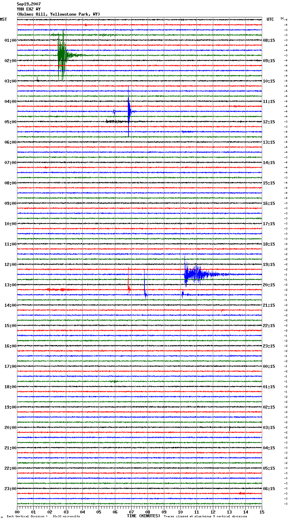Screen dimensions: 289x521
Task: Select the 16:00 MST time label
Action: [11, 346]
